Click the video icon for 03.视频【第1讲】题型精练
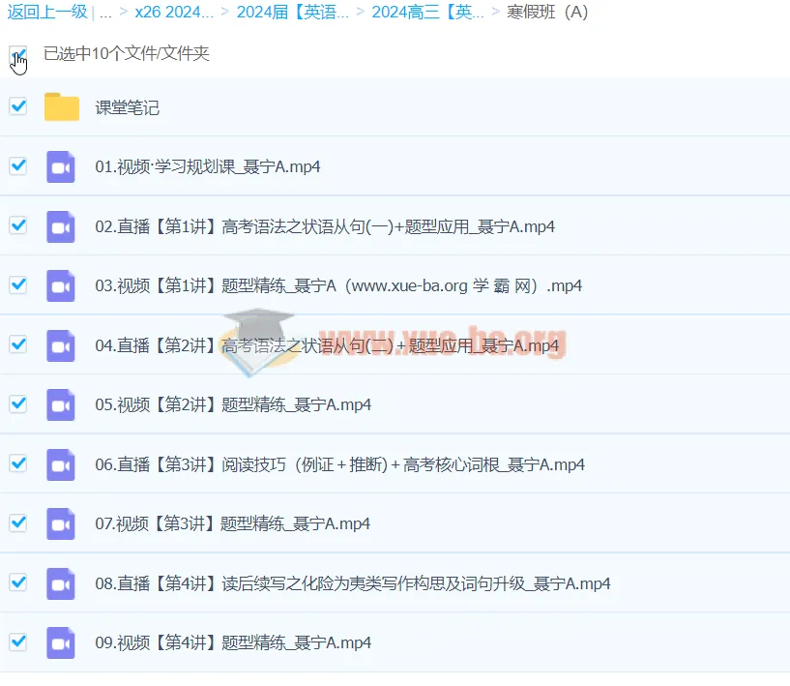This screenshot has width=790, height=686. pos(61,285)
